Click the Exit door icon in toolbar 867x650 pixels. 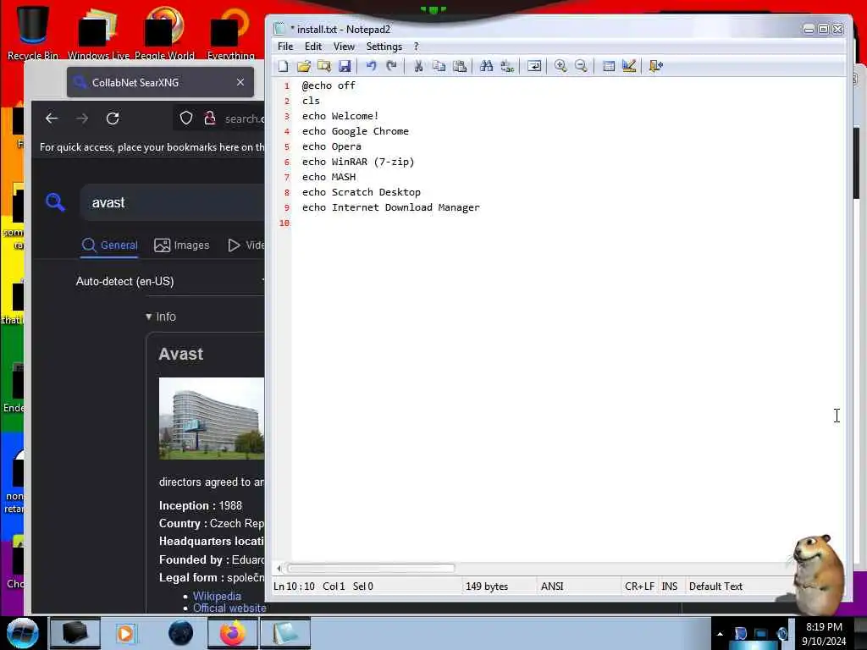(655, 66)
